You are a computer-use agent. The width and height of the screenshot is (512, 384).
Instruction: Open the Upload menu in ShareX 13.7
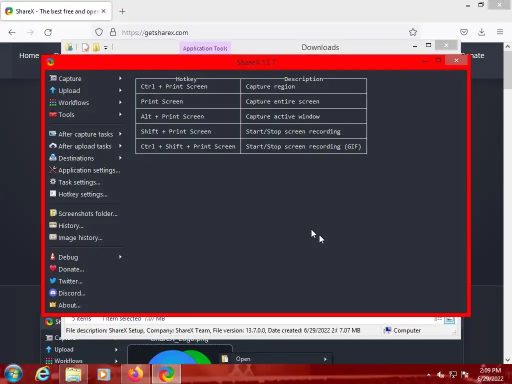point(85,91)
